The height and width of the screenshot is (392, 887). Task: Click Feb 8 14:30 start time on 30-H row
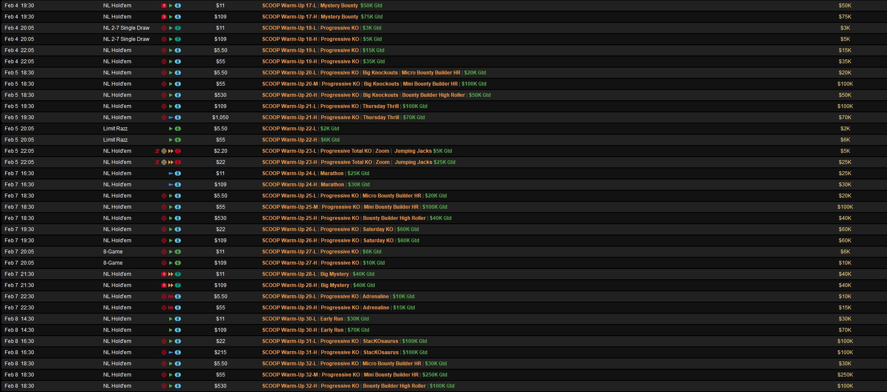19,330
